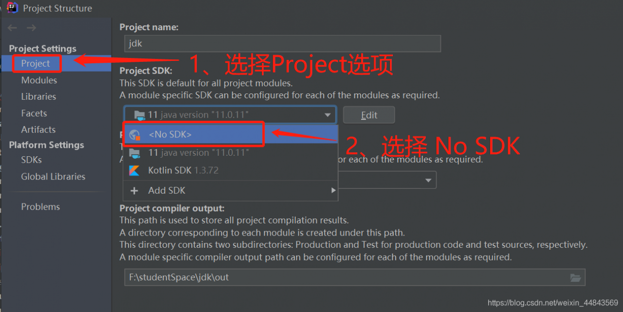Image resolution: width=623 pixels, height=312 pixels.
Task: Click the Edit button
Action: pos(368,115)
